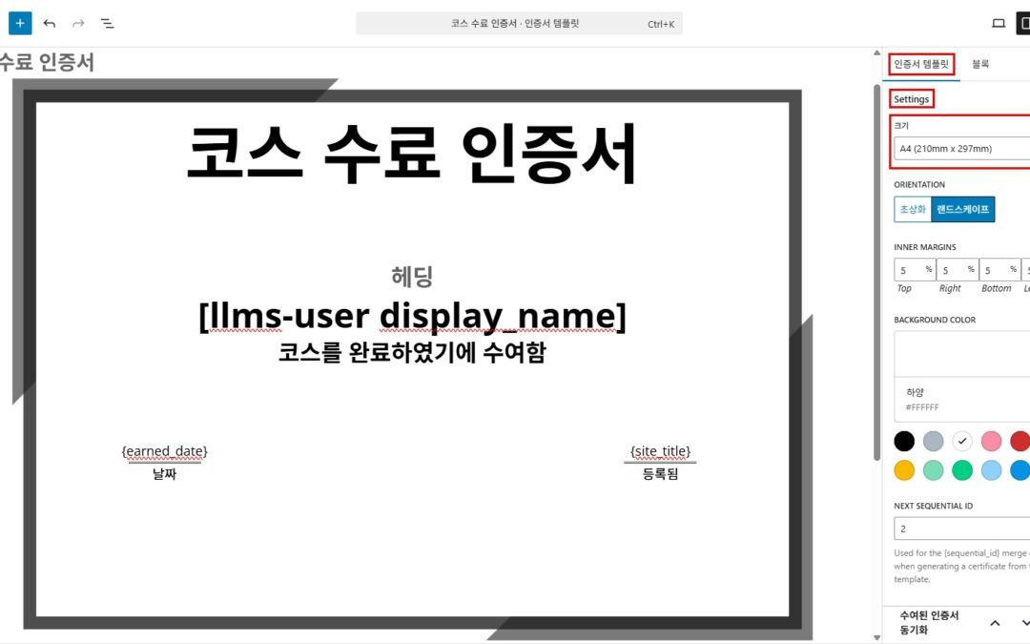Screen dimensions: 1030x644
Task: Choose the light green color swatch
Action: coord(933,469)
